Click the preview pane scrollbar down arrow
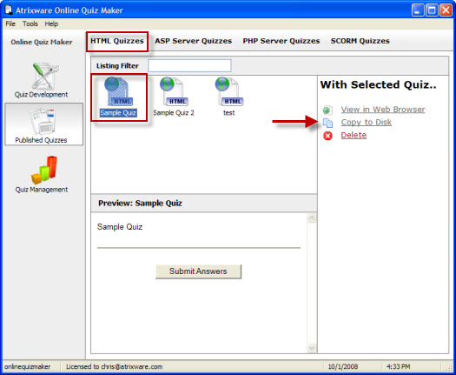This screenshot has height=375, width=456. coord(312,348)
